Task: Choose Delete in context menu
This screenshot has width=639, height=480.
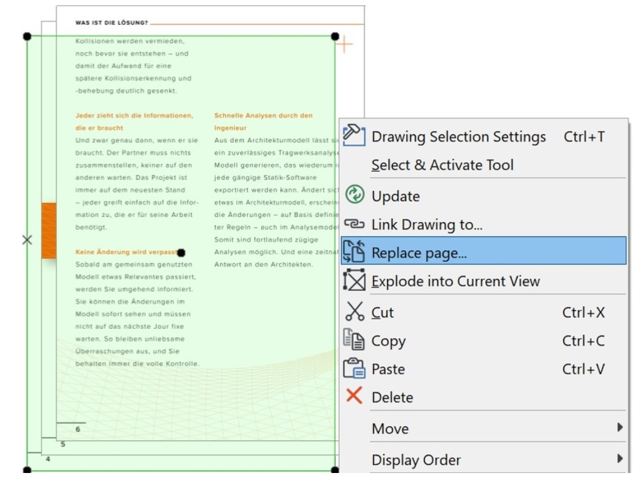Action: 483,397
